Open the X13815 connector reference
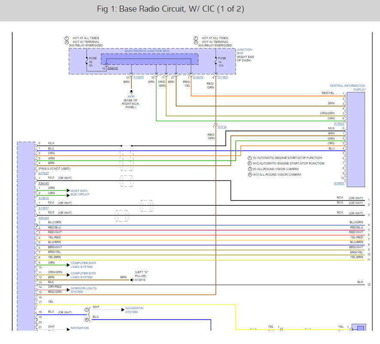 tap(43, 198)
